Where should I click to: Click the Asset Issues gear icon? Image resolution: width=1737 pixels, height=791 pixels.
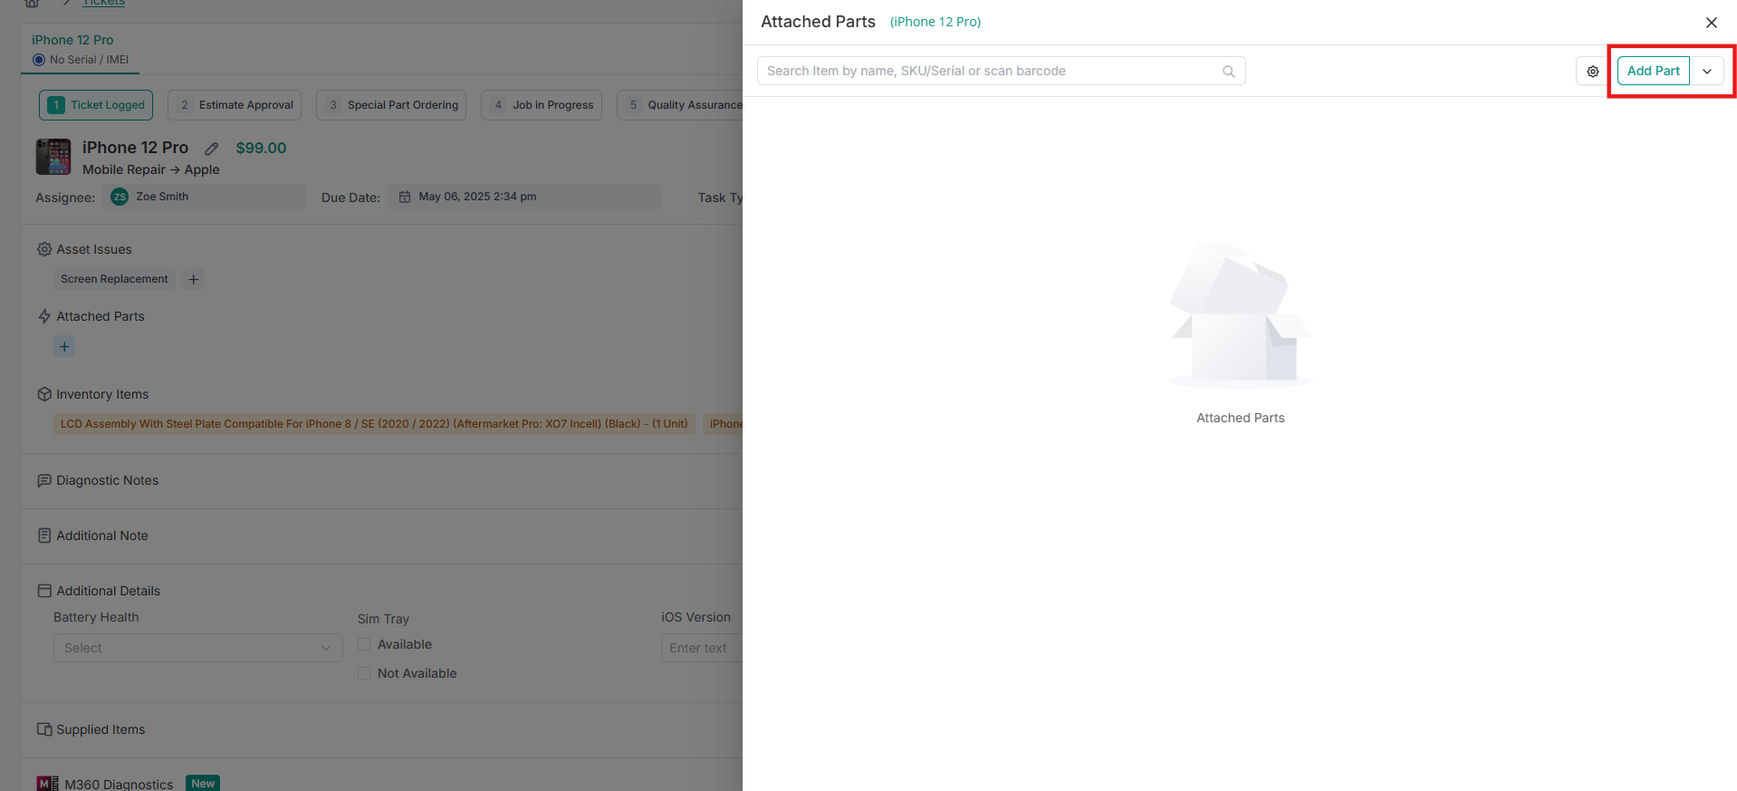pos(44,249)
